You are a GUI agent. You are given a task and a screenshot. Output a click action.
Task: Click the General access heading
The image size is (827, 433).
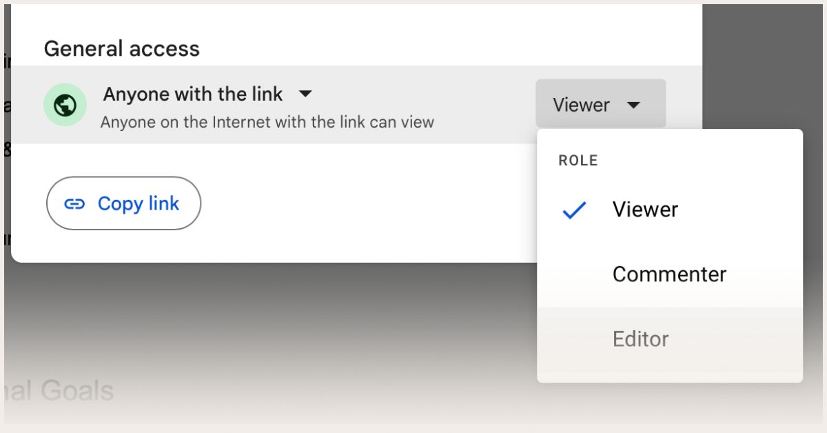coord(121,48)
